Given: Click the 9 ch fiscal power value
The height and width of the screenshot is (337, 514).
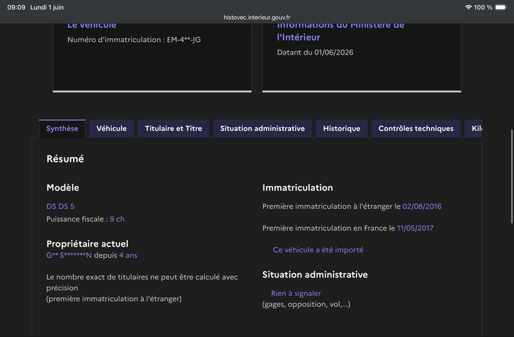Looking at the screenshot, I should pyautogui.click(x=117, y=219).
